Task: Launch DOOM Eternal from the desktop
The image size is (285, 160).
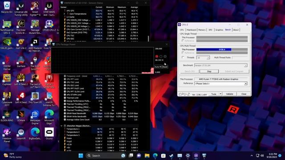Action: pos(7,63)
